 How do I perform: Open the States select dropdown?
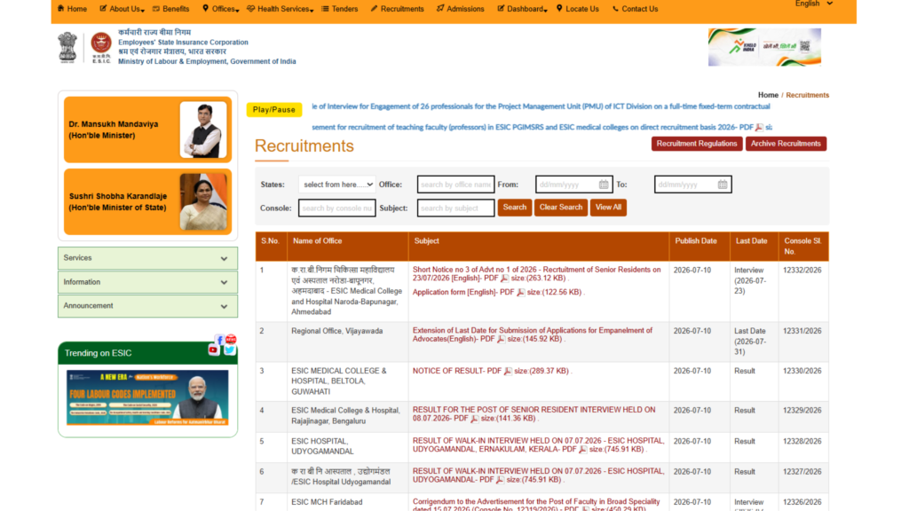[336, 185]
